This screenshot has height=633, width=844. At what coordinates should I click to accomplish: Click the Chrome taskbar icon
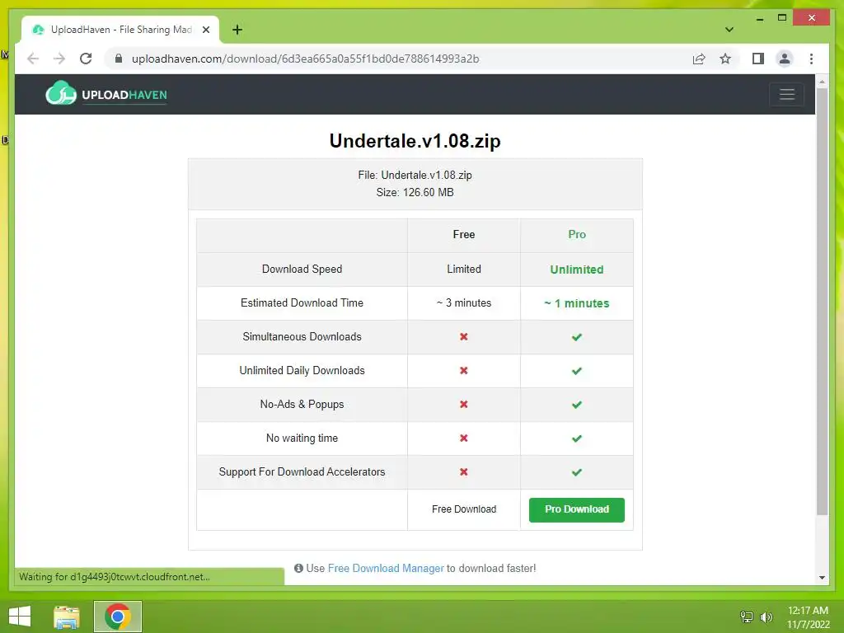[118, 617]
